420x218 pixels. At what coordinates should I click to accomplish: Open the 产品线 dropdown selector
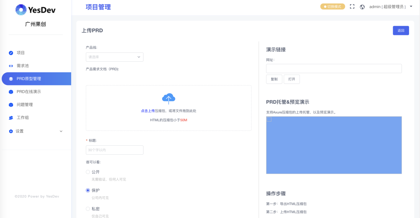click(115, 57)
